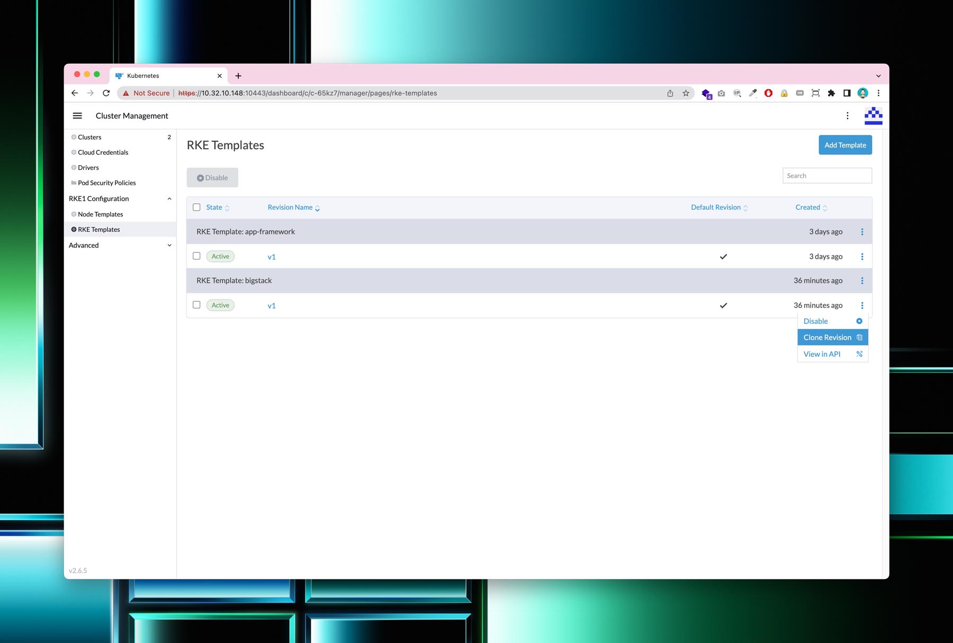The image size is (953, 643).
Task: Open row actions for app-framework v1 revision
Action: [862, 257]
